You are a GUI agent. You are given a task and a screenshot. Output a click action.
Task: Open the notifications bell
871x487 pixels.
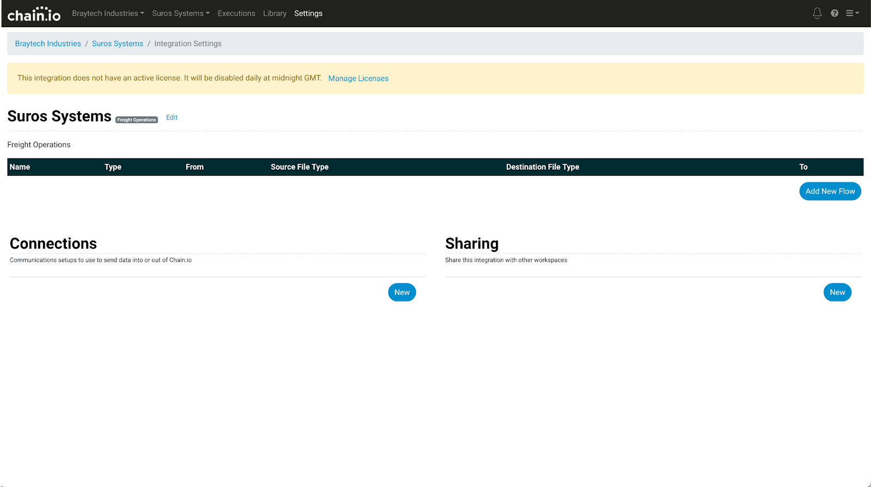tap(817, 13)
